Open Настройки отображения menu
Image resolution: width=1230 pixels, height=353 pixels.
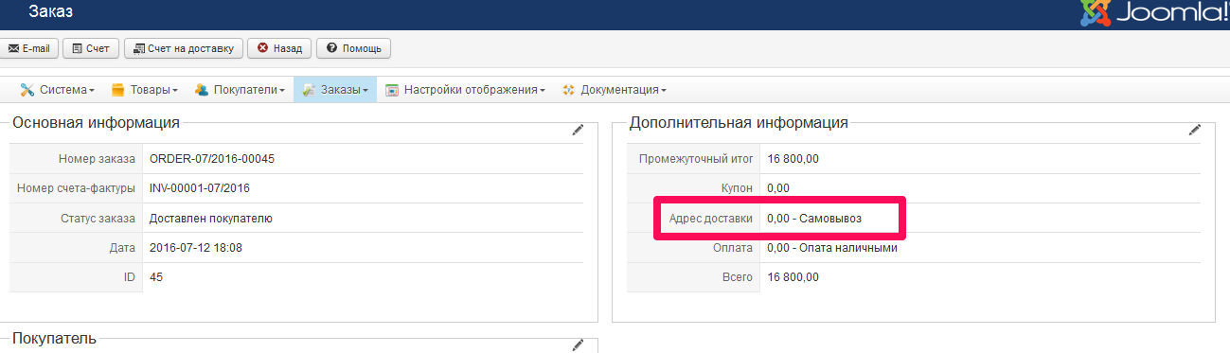[465, 90]
